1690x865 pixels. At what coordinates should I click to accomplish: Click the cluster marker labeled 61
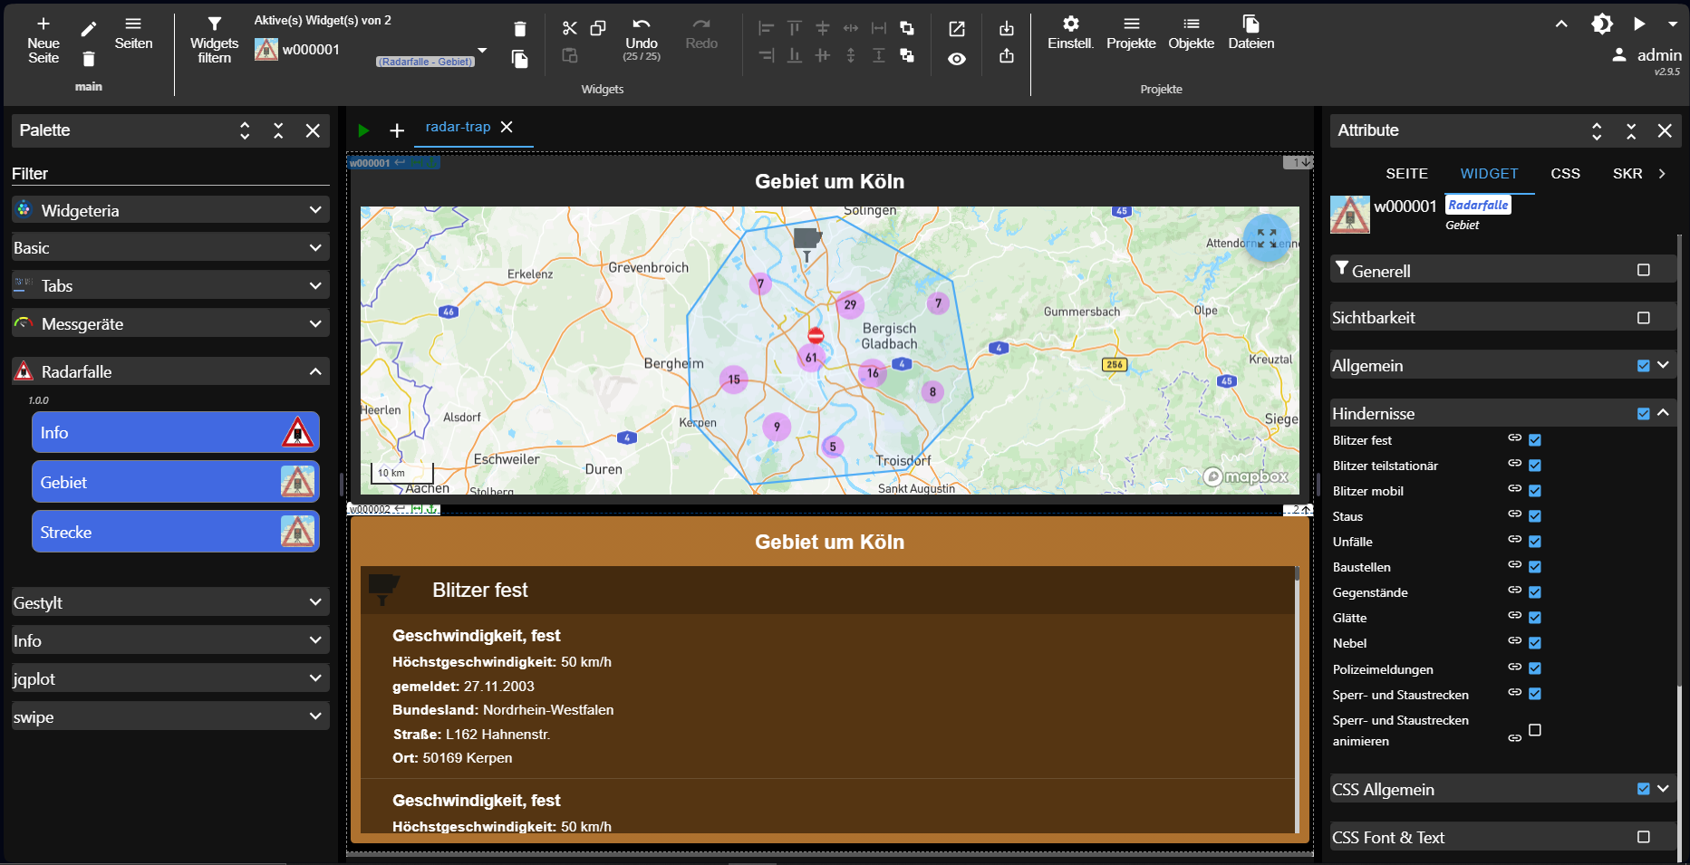[811, 358]
